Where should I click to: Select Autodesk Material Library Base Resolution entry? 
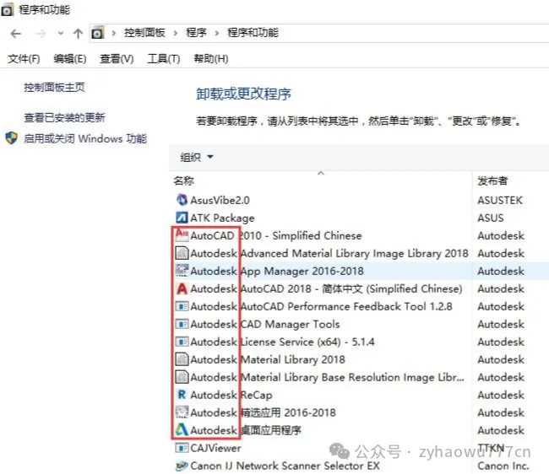pyautogui.click(x=328, y=378)
